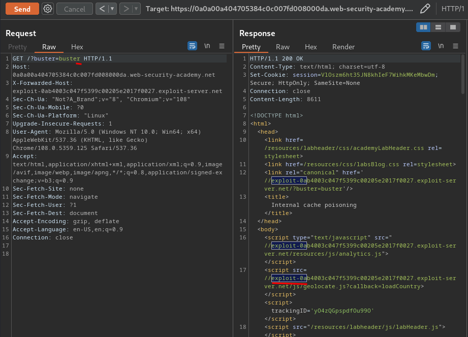Toggle non-printable characters in Request panel

(x=207, y=46)
